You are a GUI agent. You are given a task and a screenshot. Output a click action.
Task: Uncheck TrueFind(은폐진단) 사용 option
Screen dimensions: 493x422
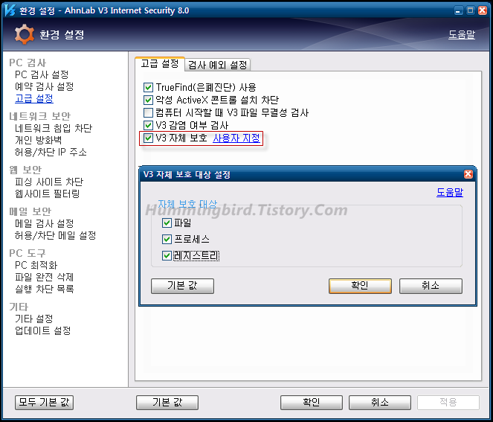click(148, 87)
